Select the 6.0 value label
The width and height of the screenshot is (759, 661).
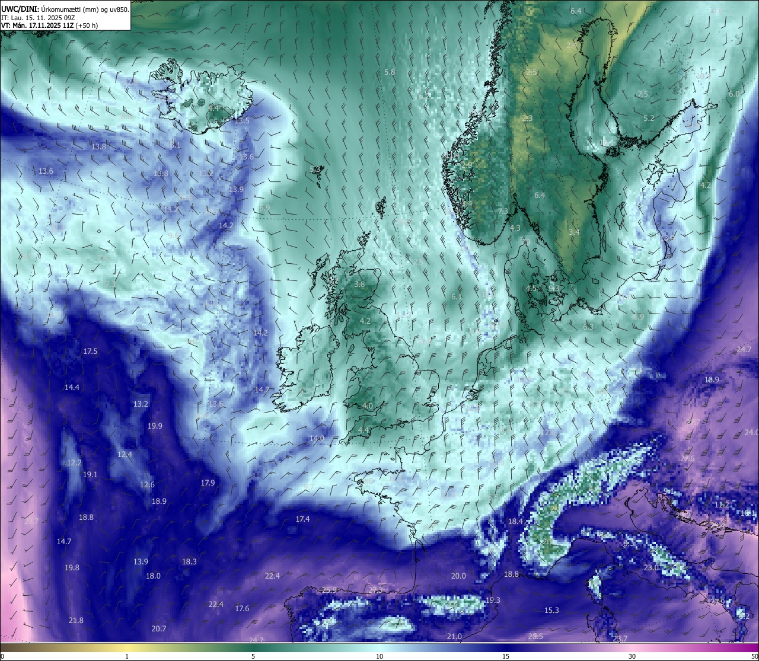pyautogui.click(x=734, y=94)
